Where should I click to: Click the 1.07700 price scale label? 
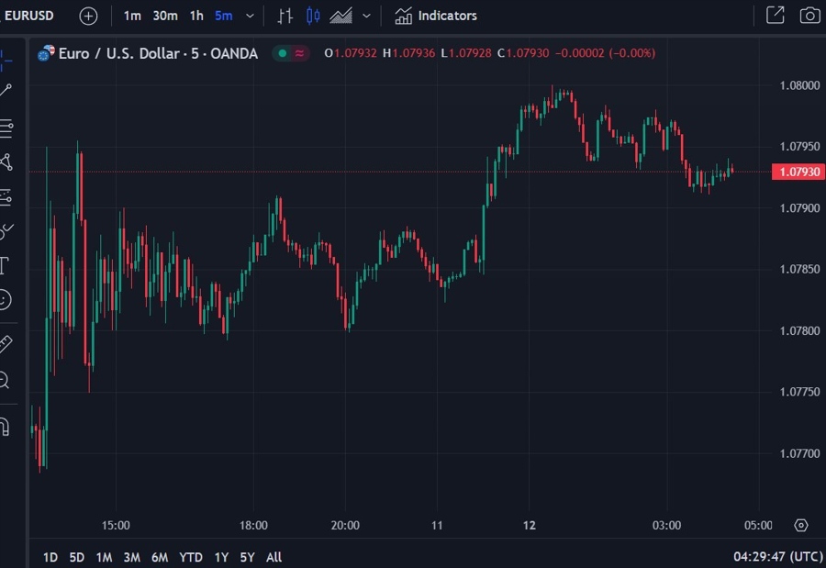[x=799, y=453]
